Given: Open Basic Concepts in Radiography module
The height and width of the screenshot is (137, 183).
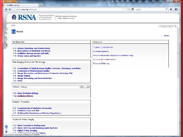Looking at the screenshot, I should [x=30, y=126].
